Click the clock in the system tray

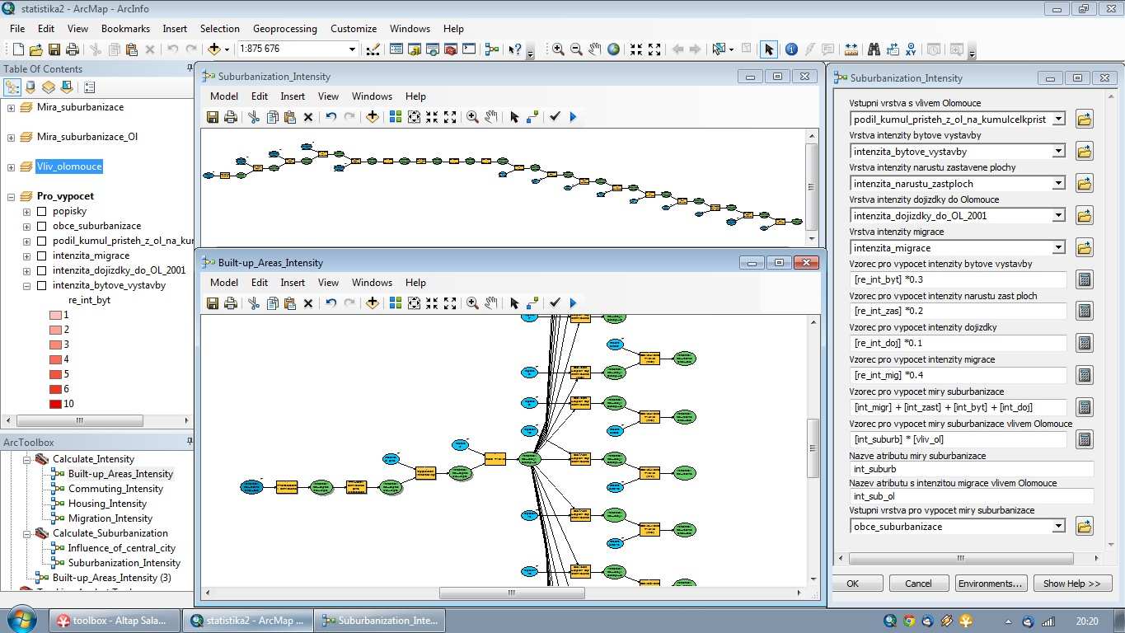(x=1087, y=621)
